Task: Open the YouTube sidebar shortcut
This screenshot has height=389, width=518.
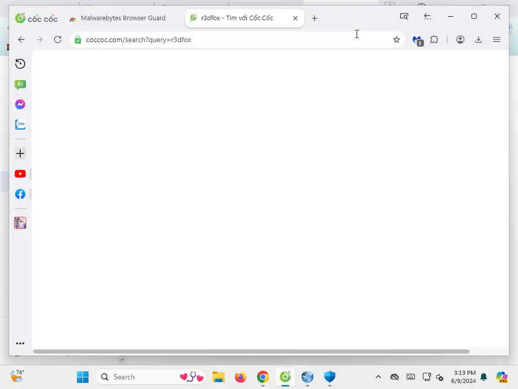Action: pos(20,174)
